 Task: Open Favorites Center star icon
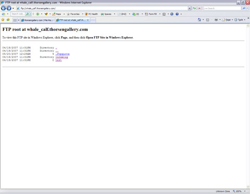pyautogui.click(x=3, y=20)
